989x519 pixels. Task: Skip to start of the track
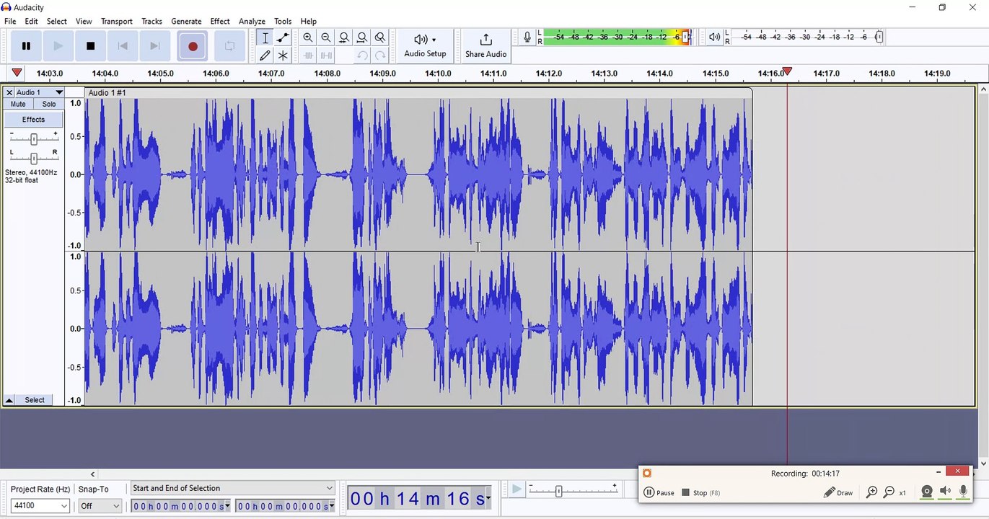pos(123,46)
